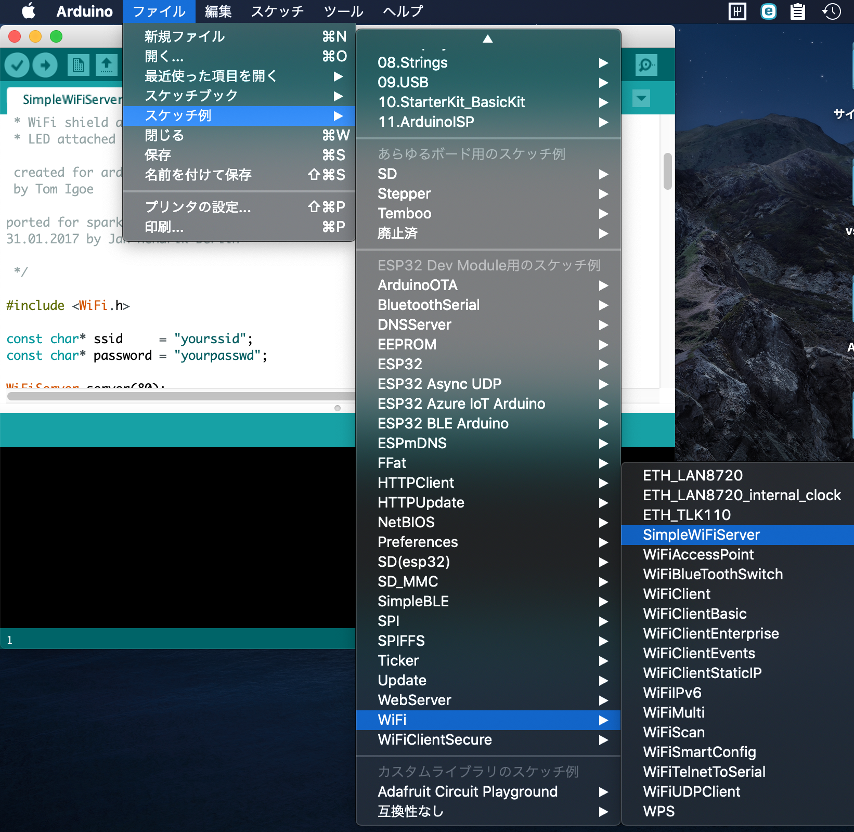This screenshot has width=854, height=832.
Task: Open the Serial Monitor magnifier icon
Action: tap(646, 65)
